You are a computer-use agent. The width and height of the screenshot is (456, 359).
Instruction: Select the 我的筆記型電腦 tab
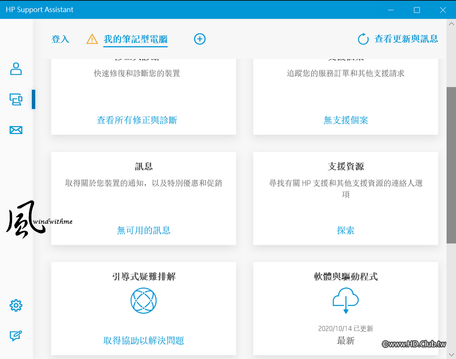[135, 39]
